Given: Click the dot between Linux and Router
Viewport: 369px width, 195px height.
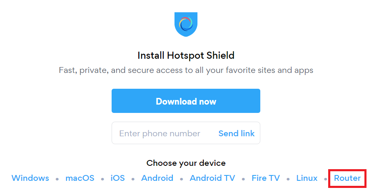Looking at the screenshot, I should point(326,179).
